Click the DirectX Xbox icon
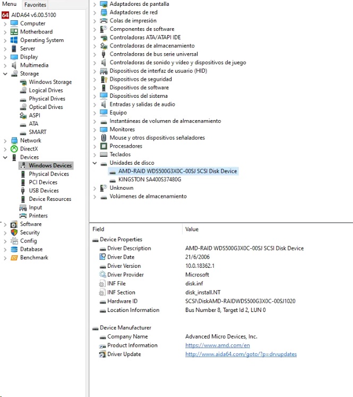Viewport: 353px width, 397px height. point(14,149)
